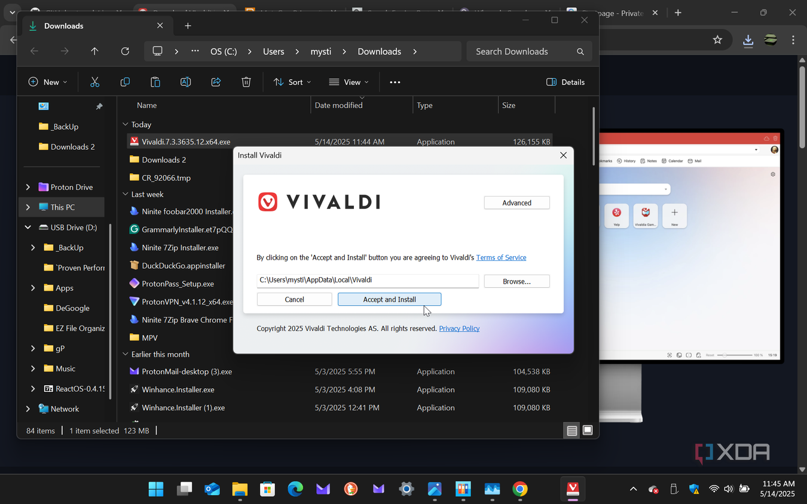Open Outlook from the taskbar
Image resolution: width=807 pixels, height=504 pixels.
(212, 489)
